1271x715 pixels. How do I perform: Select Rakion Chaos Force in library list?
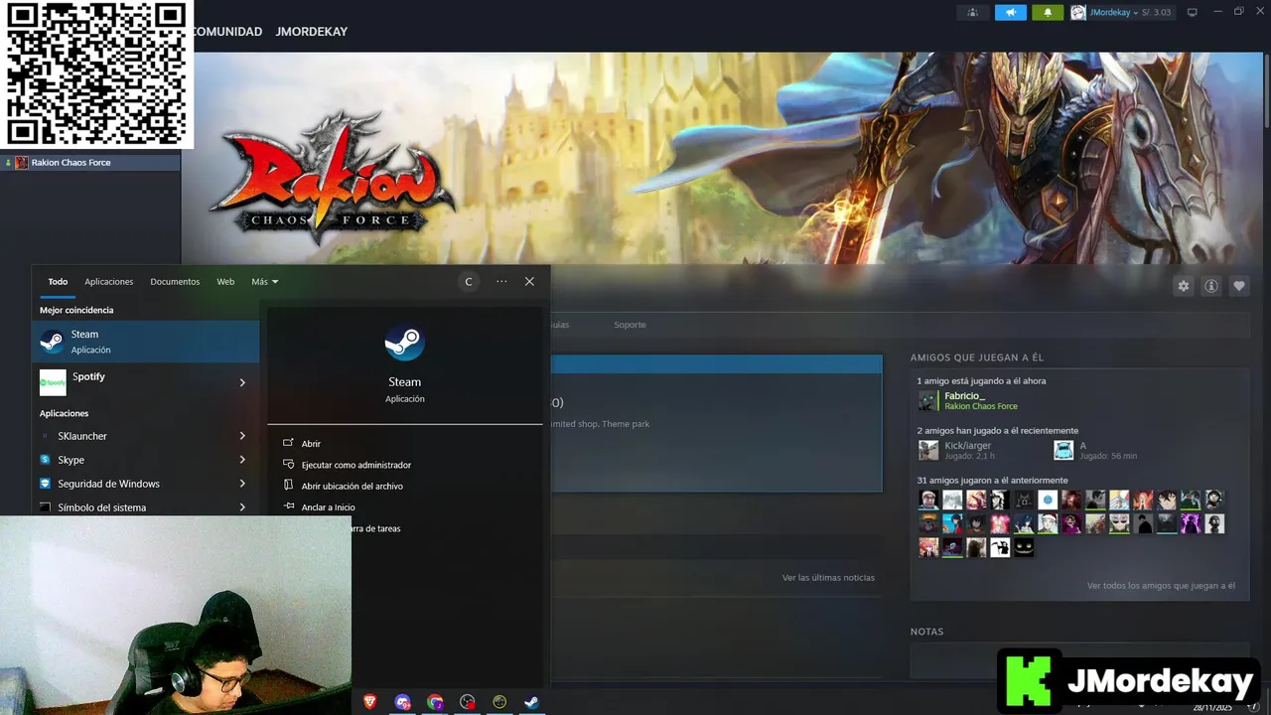[90, 162]
